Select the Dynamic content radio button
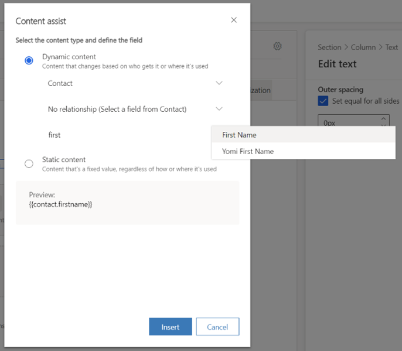 pos(29,60)
